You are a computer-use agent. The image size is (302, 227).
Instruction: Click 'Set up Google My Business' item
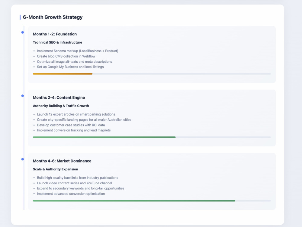pos(70,67)
